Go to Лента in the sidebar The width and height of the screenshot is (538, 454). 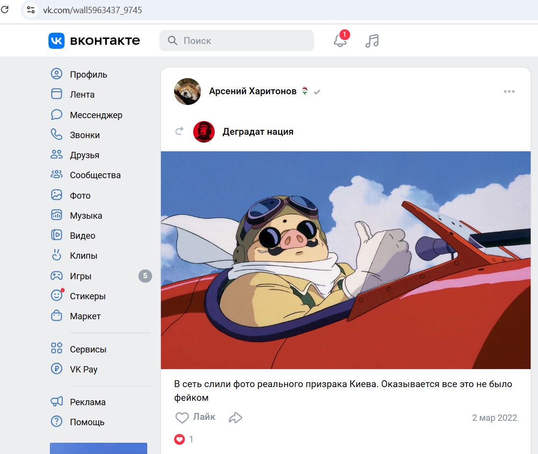tap(82, 95)
